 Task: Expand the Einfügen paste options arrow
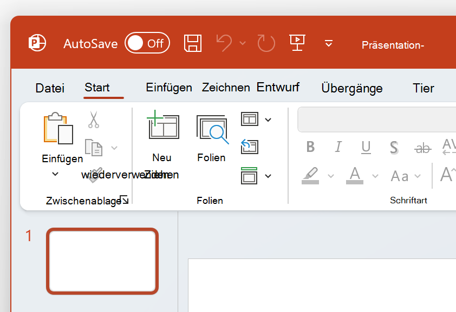coord(55,174)
